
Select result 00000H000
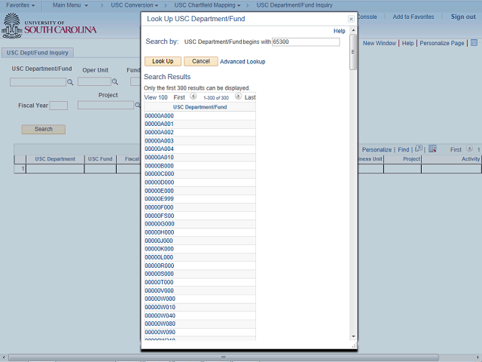coord(160,232)
